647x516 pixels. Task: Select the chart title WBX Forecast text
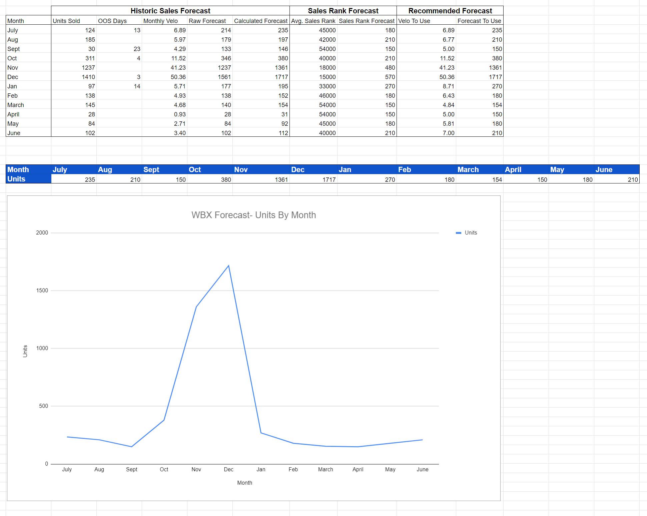pos(253,215)
